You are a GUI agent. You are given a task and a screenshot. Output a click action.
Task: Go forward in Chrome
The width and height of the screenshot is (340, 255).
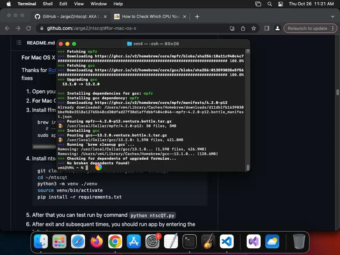[x=18, y=28]
